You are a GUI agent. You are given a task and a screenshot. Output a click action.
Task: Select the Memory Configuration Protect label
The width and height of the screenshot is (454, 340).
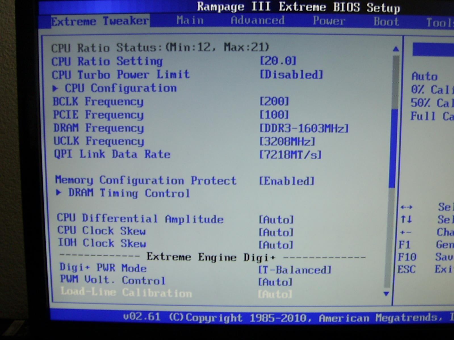[x=146, y=180]
